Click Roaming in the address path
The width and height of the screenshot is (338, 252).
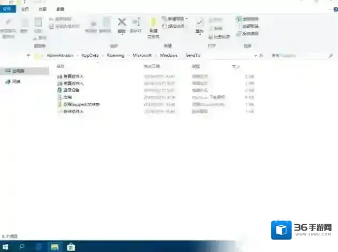coord(116,56)
